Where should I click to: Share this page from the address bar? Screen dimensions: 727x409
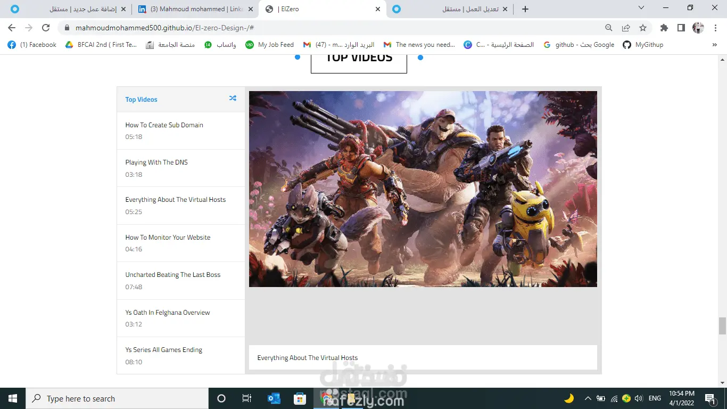click(626, 28)
